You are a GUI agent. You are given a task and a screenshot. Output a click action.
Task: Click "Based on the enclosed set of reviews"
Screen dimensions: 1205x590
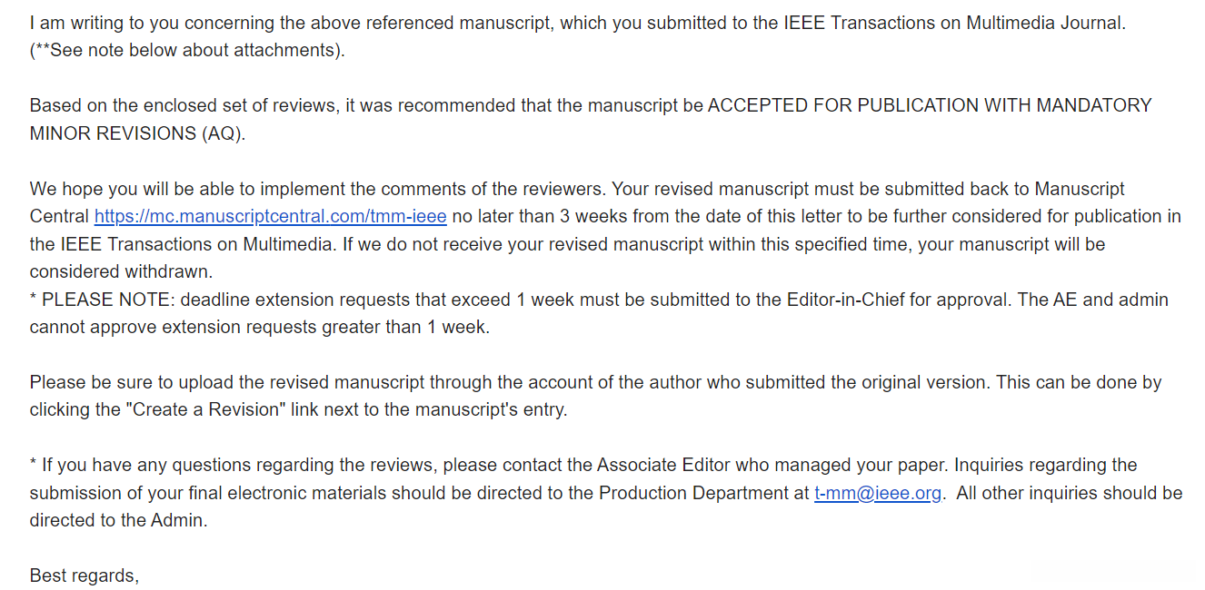pyautogui.click(x=183, y=105)
